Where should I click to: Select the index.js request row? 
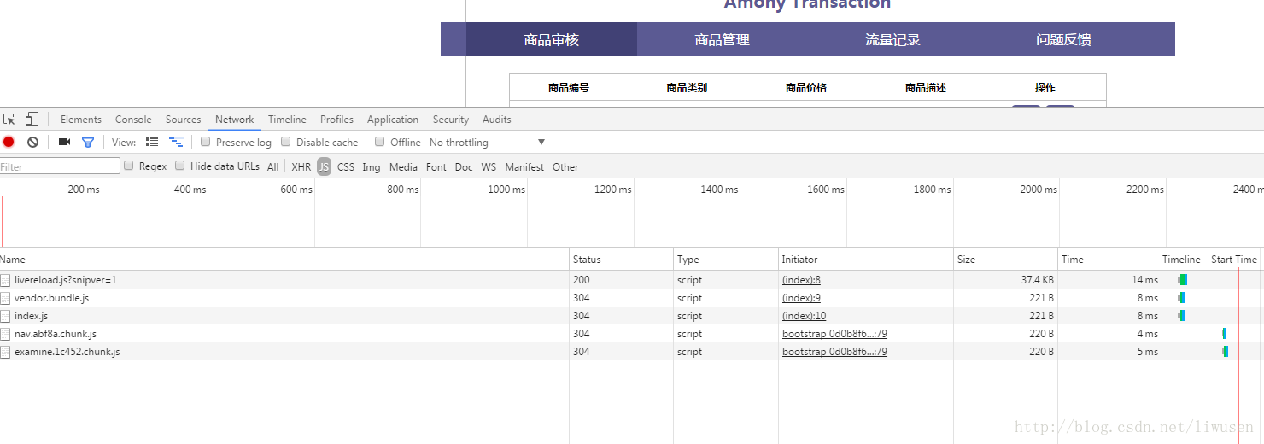click(632, 316)
